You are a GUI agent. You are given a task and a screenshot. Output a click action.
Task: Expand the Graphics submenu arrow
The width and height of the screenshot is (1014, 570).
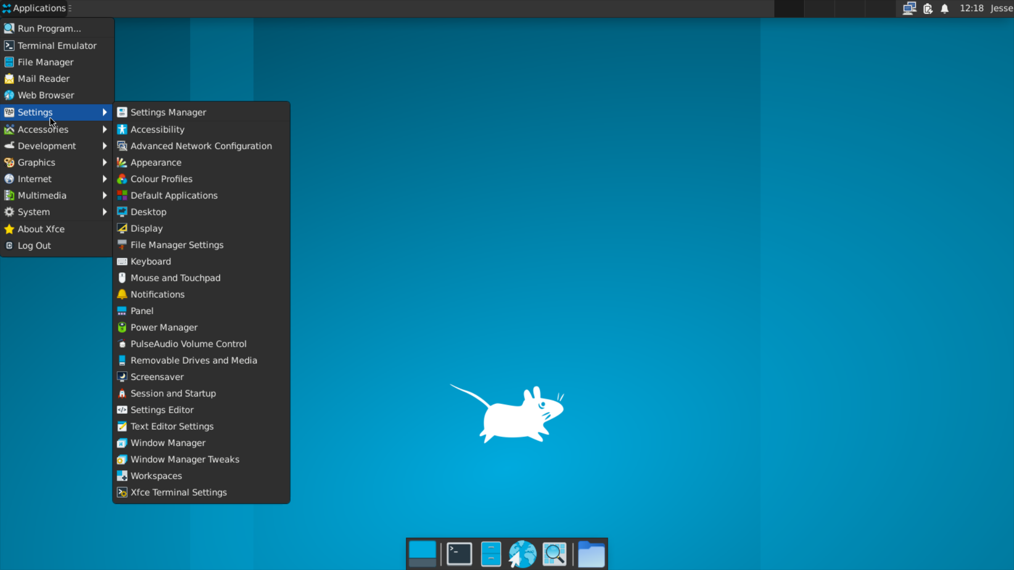[105, 163]
